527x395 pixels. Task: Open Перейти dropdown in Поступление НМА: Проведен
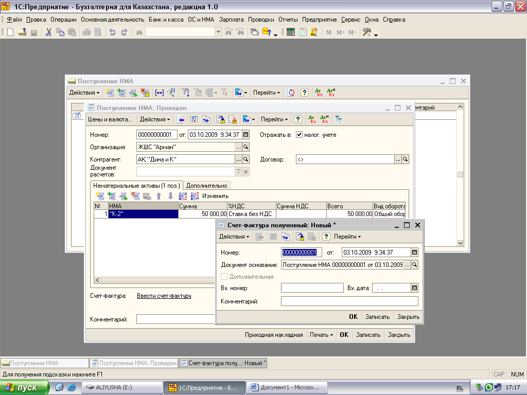275,119
